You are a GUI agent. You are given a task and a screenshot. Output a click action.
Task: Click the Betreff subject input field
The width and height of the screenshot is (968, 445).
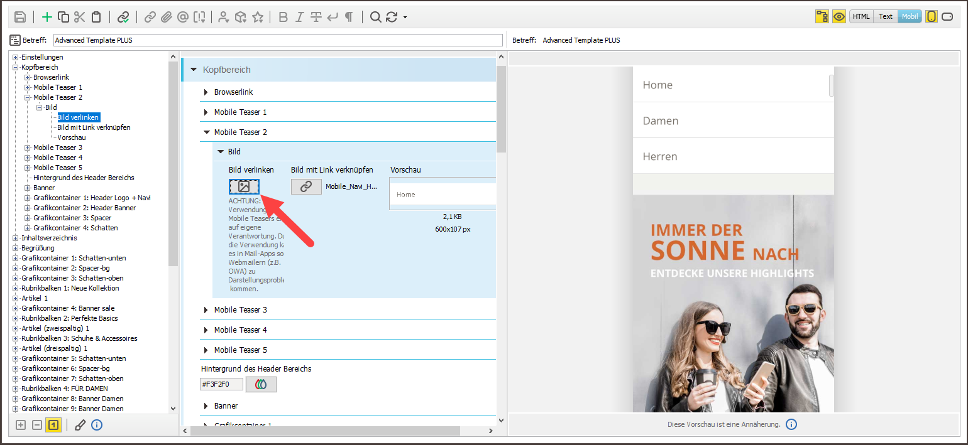(x=278, y=40)
